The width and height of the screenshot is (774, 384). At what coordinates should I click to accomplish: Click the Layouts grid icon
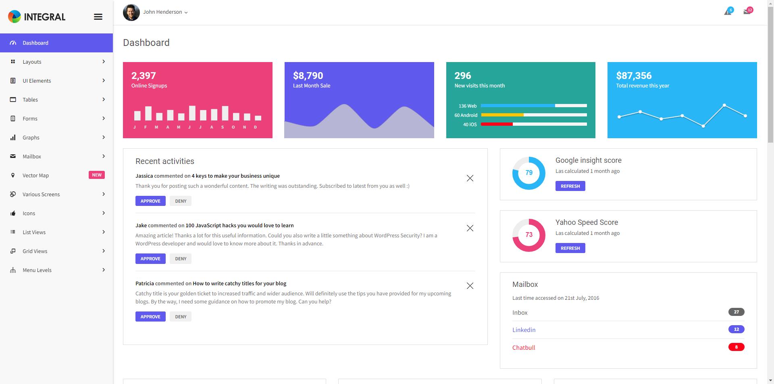click(13, 62)
